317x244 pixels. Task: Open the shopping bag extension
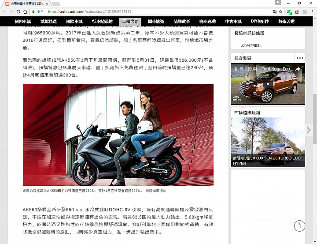(x=297, y=11)
